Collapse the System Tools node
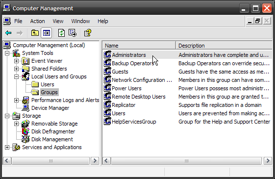 [x=7, y=53]
